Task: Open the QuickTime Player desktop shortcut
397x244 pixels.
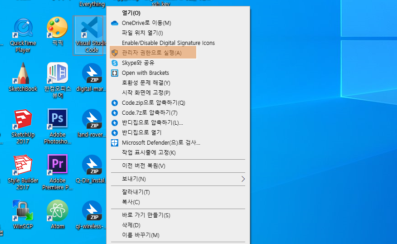Action: (x=23, y=35)
